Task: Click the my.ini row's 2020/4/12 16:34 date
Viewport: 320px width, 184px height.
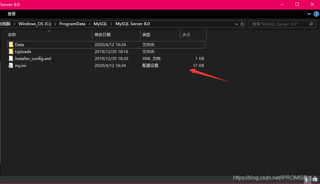Action: click(110, 65)
